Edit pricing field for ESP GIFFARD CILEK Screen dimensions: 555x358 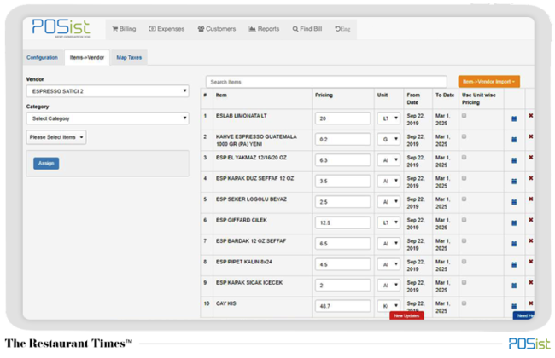[342, 222]
